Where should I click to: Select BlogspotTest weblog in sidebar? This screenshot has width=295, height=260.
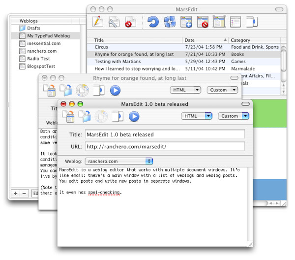[41, 66]
